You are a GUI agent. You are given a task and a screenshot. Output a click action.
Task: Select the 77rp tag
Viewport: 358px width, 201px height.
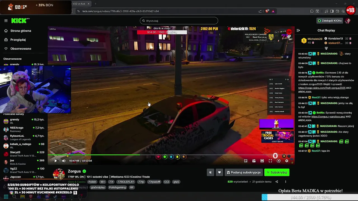pyautogui.click(x=141, y=182)
